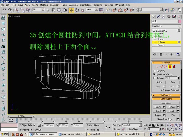183x137 pixels.
Task: Toggle the selection lock padlock
Action: coord(34,125)
